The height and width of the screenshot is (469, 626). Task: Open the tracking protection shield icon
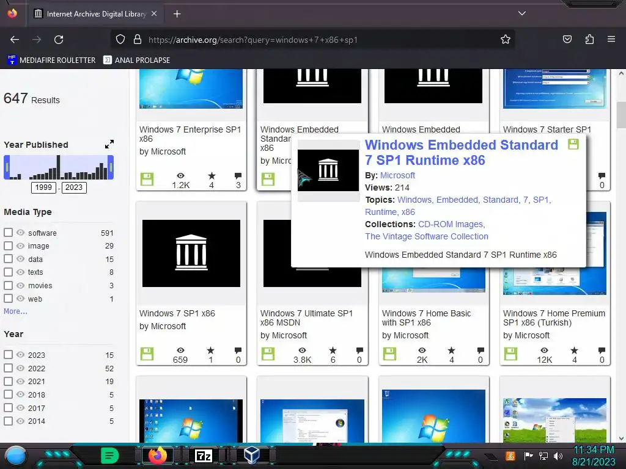tap(120, 40)
